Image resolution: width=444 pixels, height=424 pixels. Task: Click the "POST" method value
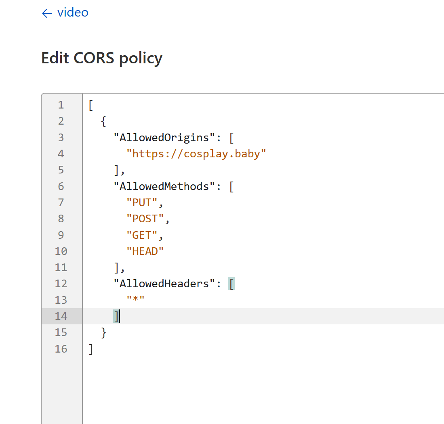point(145,219)
